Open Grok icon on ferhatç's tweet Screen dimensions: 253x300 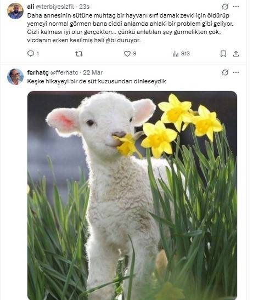tap(225, 72)
